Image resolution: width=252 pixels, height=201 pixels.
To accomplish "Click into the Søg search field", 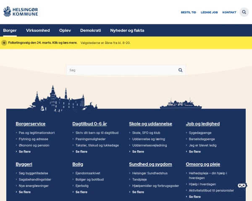I will pos(126,70).
